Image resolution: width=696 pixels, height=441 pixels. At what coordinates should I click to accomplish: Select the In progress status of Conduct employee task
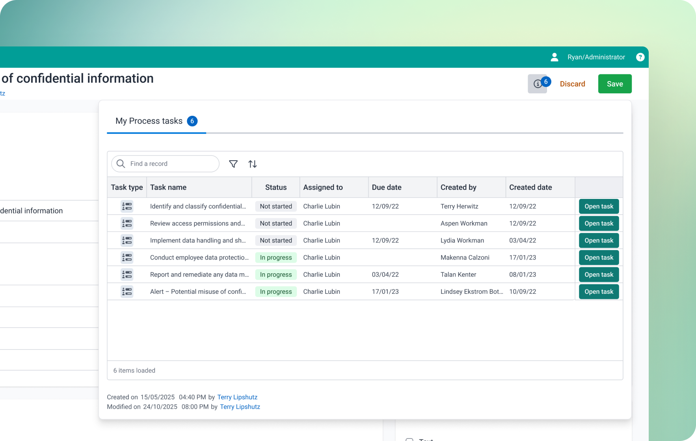point(275,257)
